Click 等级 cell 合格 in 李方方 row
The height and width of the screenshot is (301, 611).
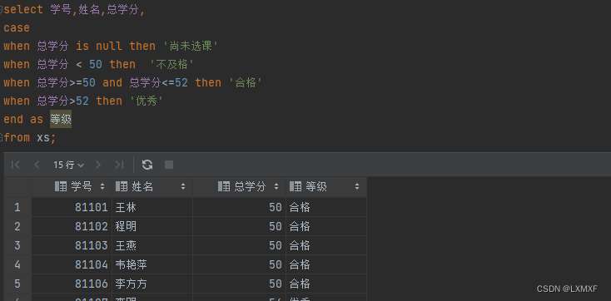(x=326, y=284)
